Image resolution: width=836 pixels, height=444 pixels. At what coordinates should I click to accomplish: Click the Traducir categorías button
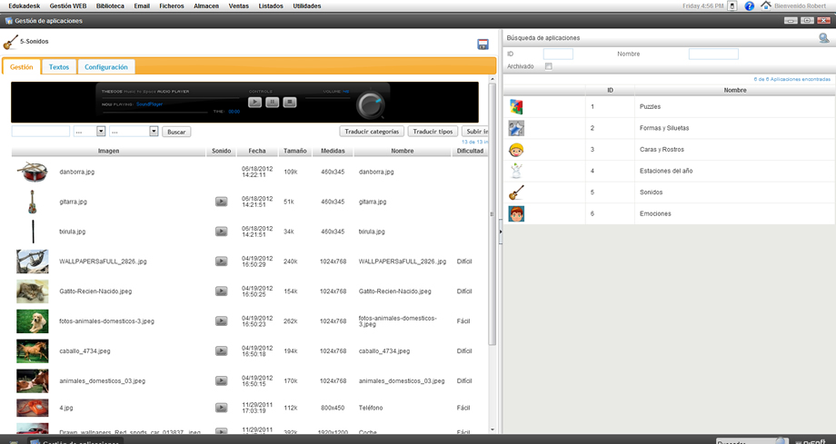click(372, 131)
